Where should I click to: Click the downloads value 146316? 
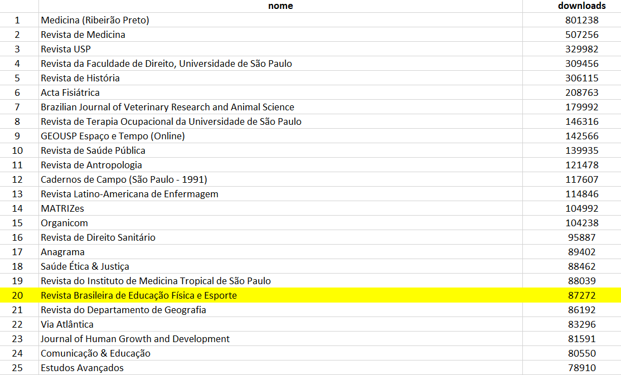tap(581, 121)
